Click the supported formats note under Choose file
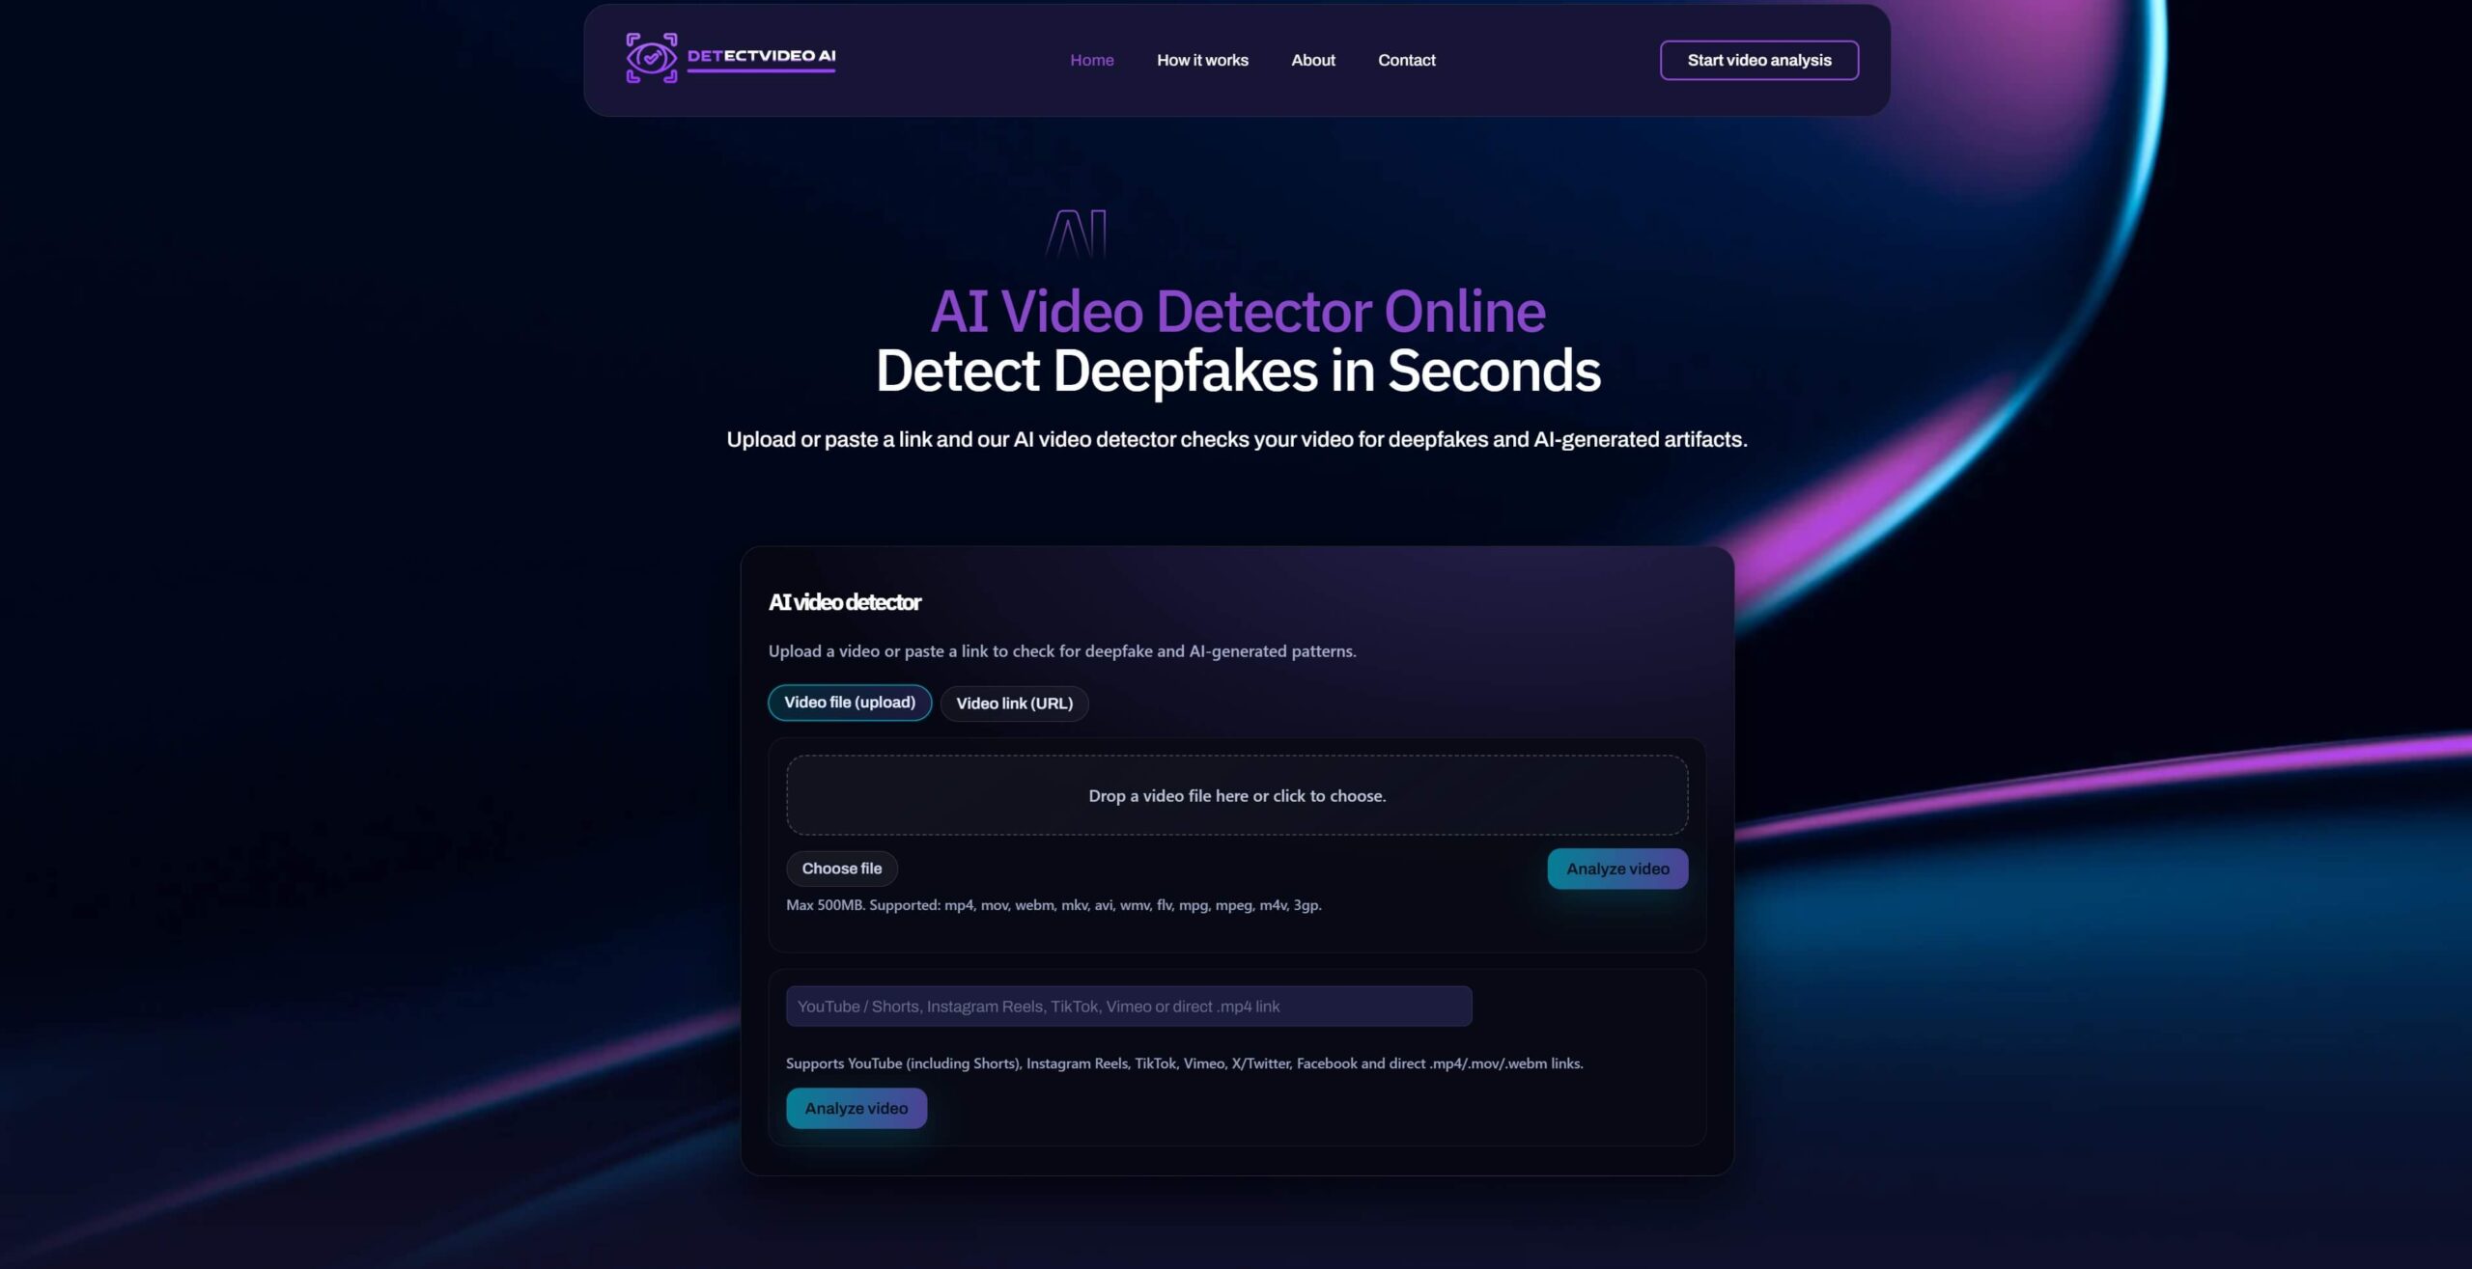The image size is (2472, 1269). [1053, 905]
